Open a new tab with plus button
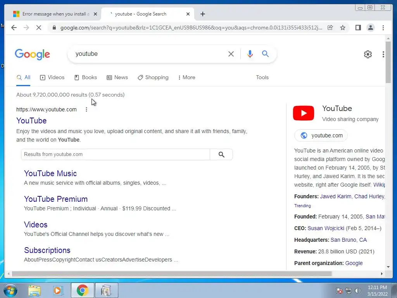Viewport: 397px width, 298px height. (202, 14)
